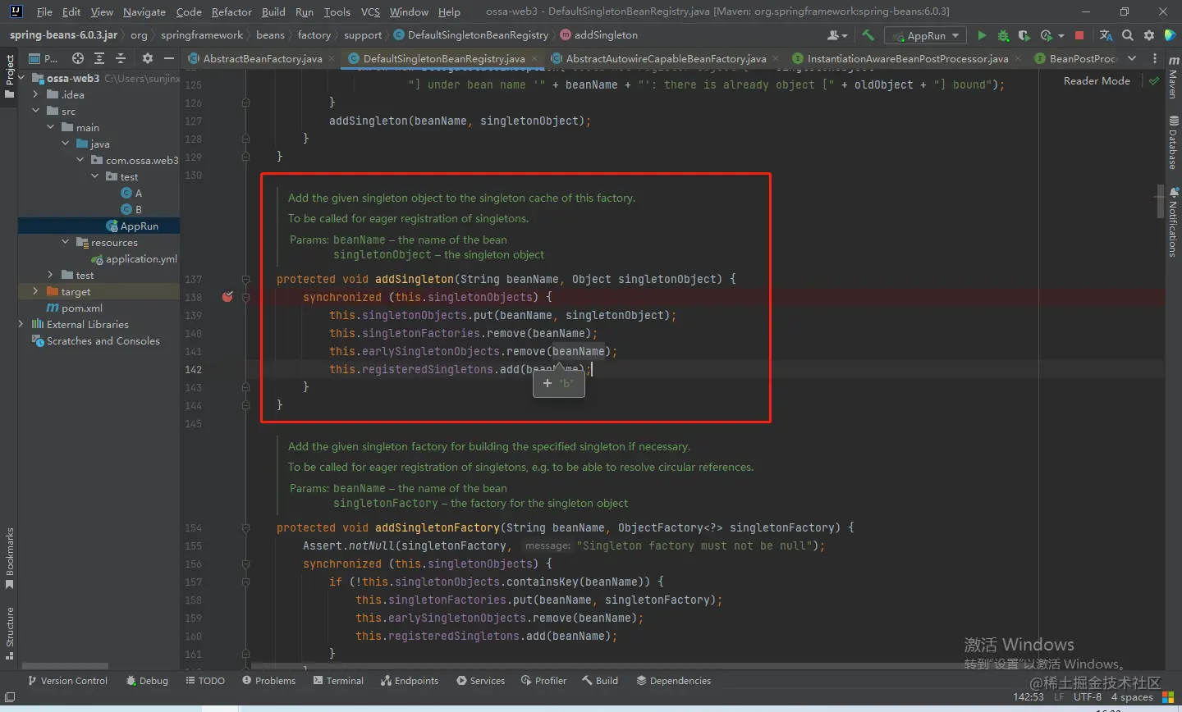This screenshot has width=1182, height=712.
Task: Collapse the resources folder
Action: [66, 242]
